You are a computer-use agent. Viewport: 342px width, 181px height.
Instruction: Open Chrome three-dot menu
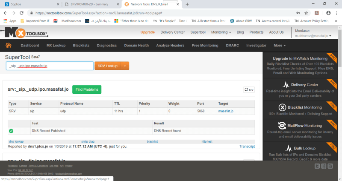click(336, 13)
